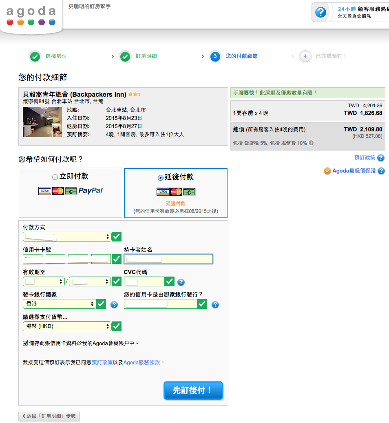
Task: Click PayPal logo under 立即付款
Action: (x=91, y=190)
